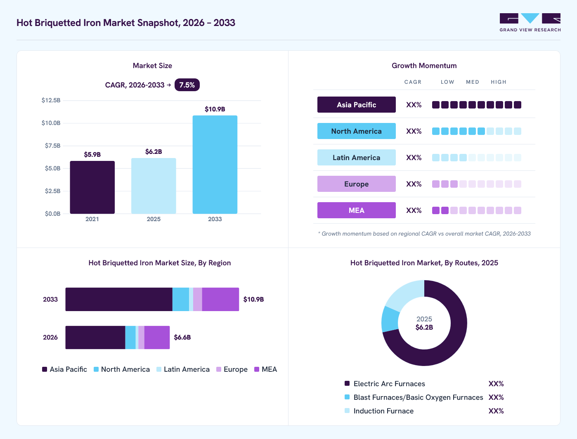Click the MEA label in Growth Momentum
577x439 pixels.
[x=357, y=210]
